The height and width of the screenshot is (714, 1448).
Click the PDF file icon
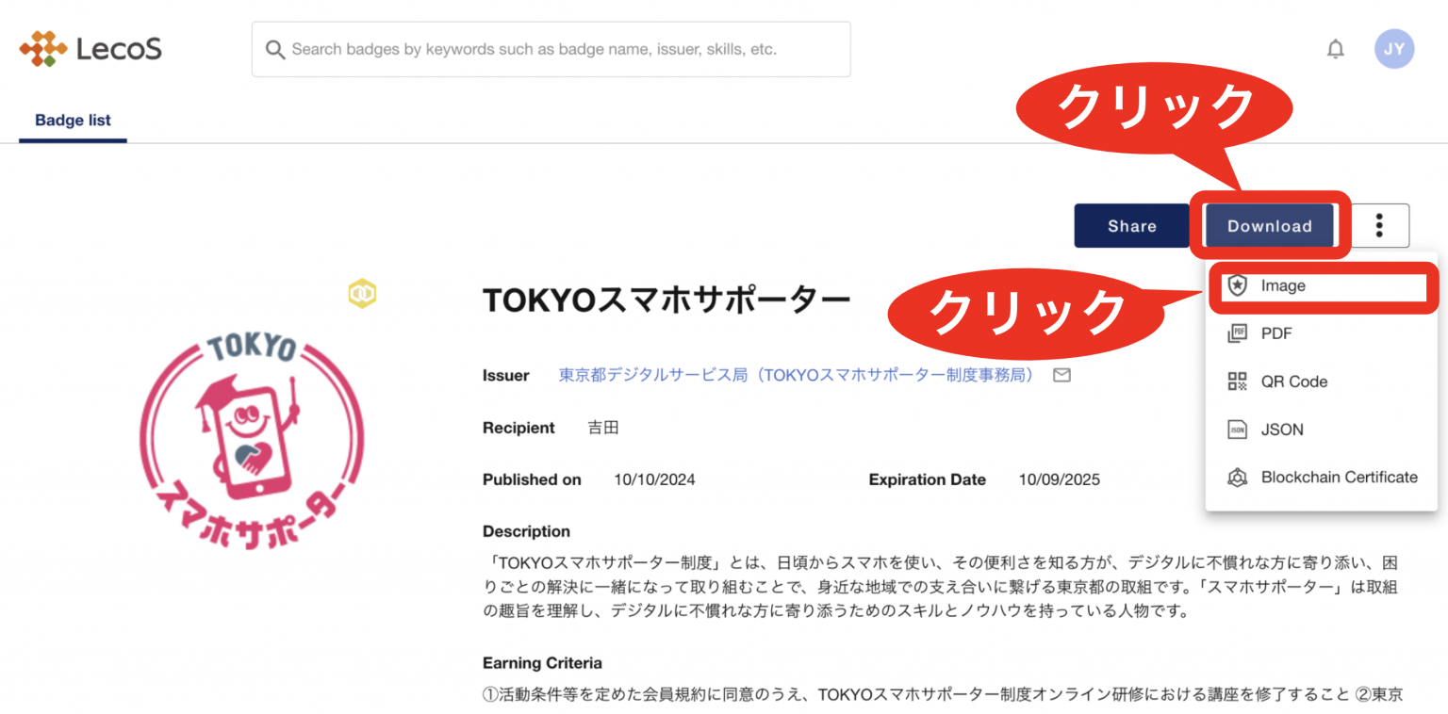1236,333
